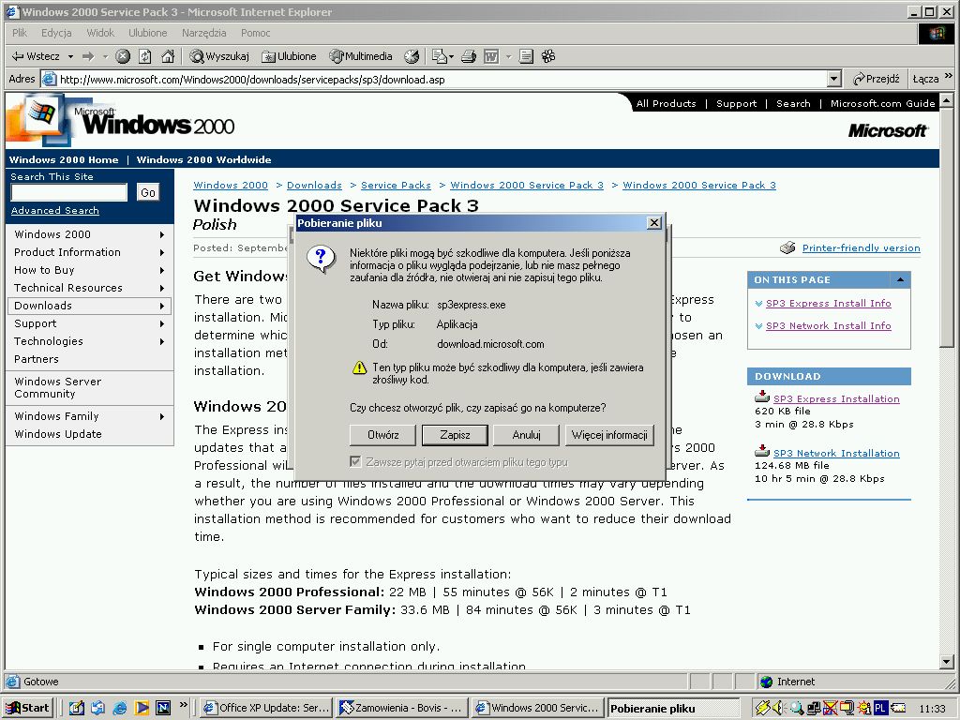Click the Mail toolbar icon
The height and width of the screenshot is (720, 960).
pyautogui.click(x=440, y=56)
